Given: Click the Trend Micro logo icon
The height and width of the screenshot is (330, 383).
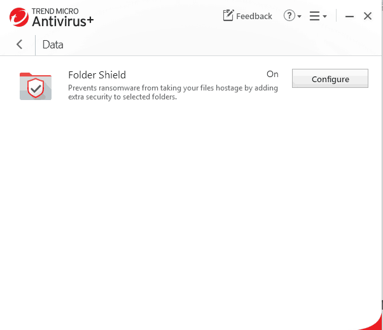Looking at the screenshot, I should pyautogui.click(x=19, y=17).
